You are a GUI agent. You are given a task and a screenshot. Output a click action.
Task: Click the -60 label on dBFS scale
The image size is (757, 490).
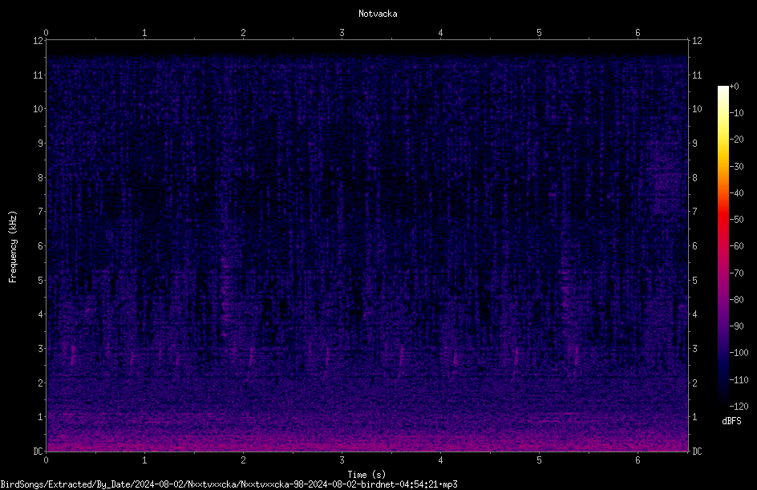pos(736,246)
